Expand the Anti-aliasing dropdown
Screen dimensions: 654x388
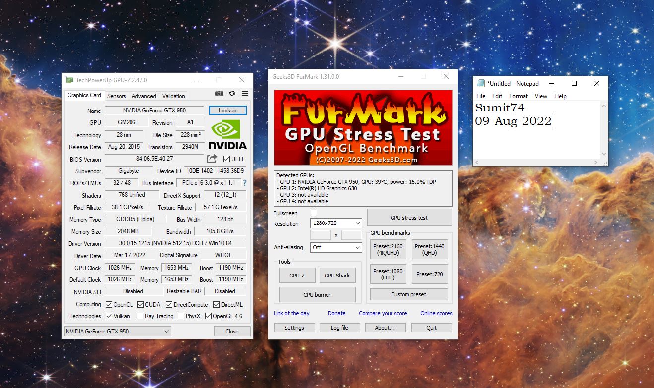point(336,247)
